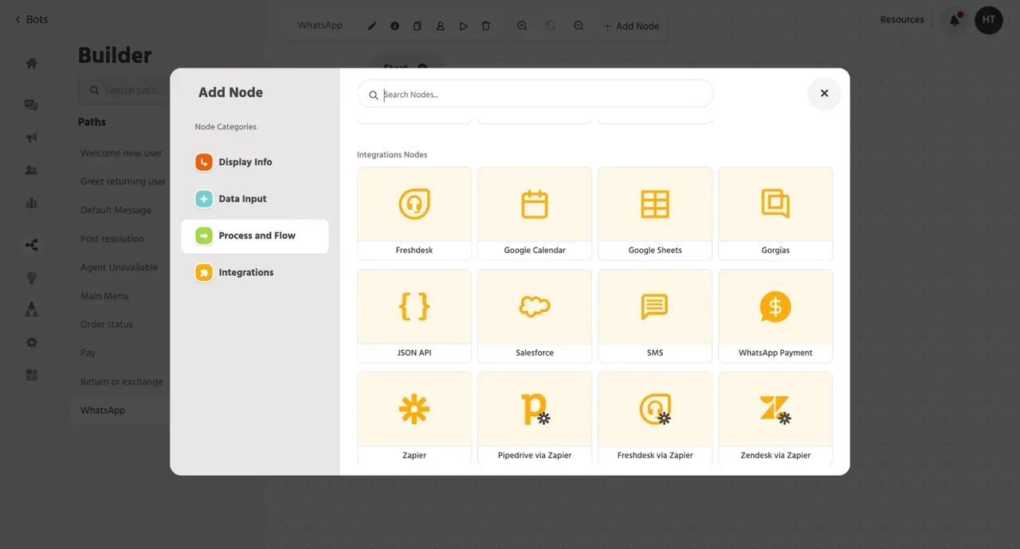The image size is (1020, 549).
Task: Add a JSON API node
Action: point(414,316)
